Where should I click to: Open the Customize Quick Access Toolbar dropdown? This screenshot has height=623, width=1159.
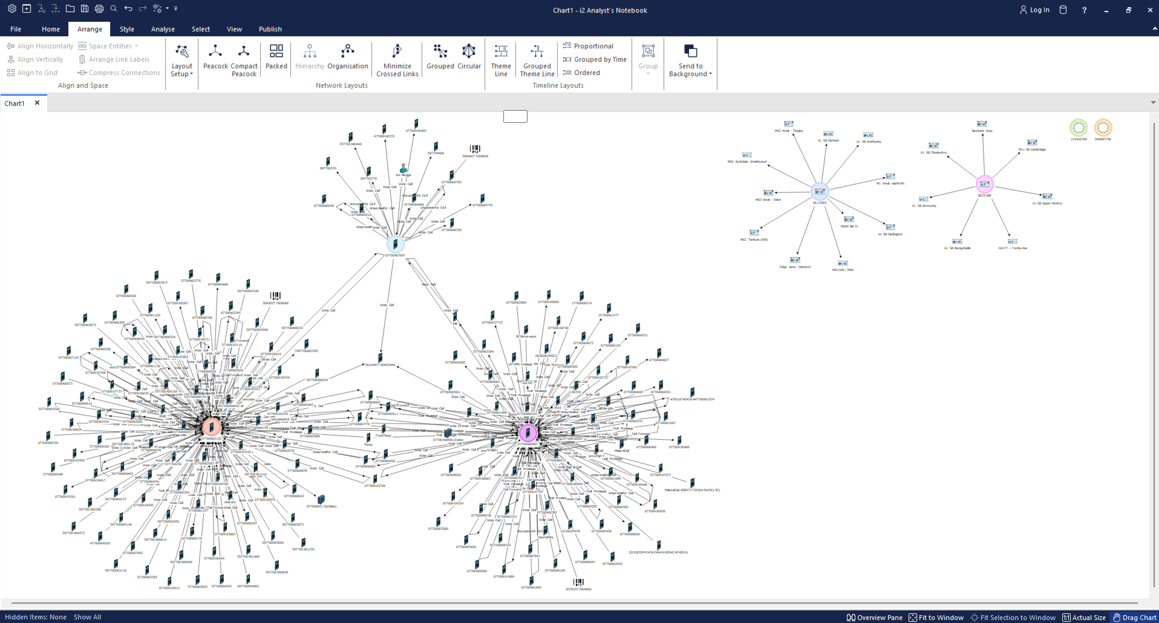click(176, 9)
